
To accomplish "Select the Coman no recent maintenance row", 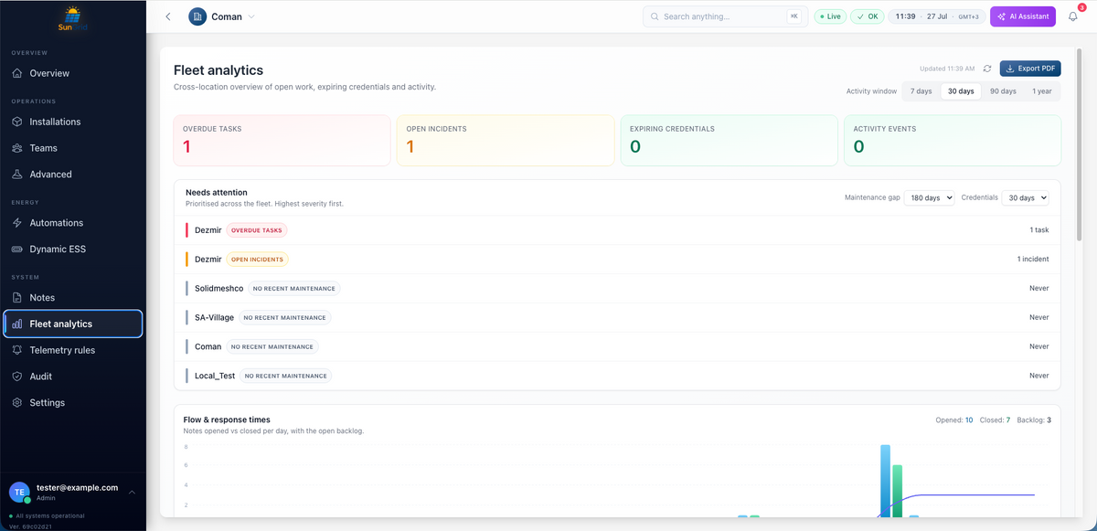I will 617,347.
